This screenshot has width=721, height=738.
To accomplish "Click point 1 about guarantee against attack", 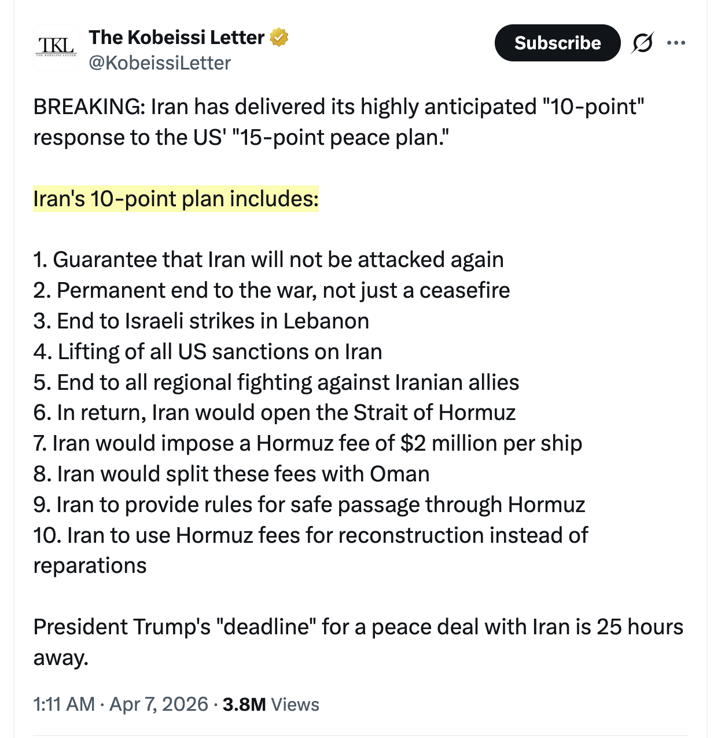I will (x=268, y=260).
